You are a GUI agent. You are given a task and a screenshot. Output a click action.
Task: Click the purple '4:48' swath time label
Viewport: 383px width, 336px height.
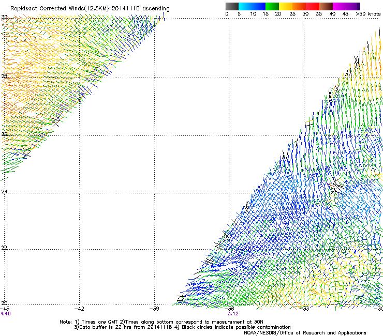click(6, 314)
